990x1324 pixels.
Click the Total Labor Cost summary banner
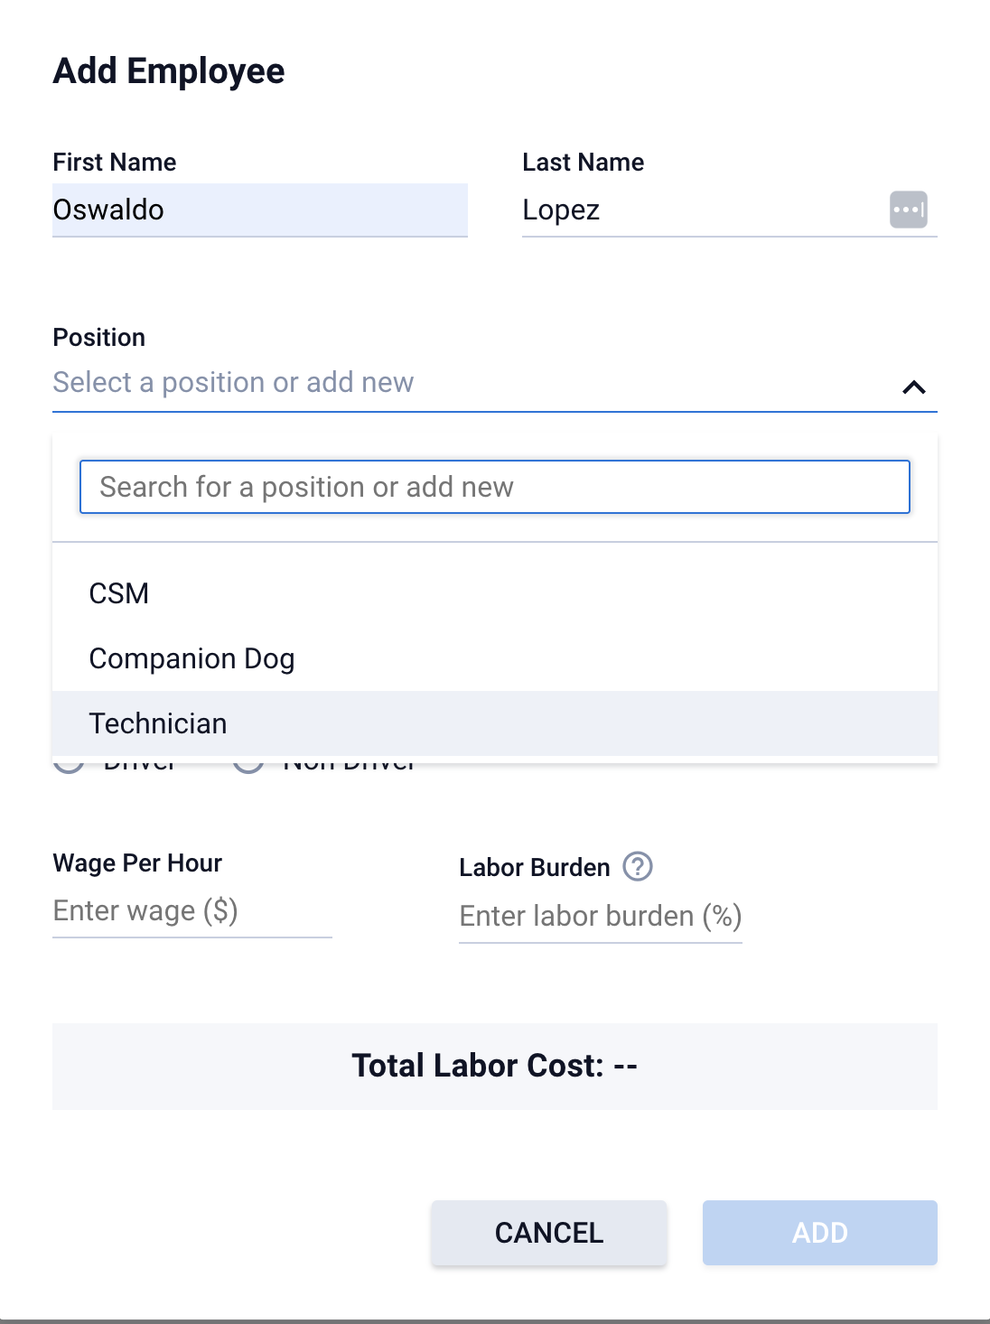click(494, 1066)
